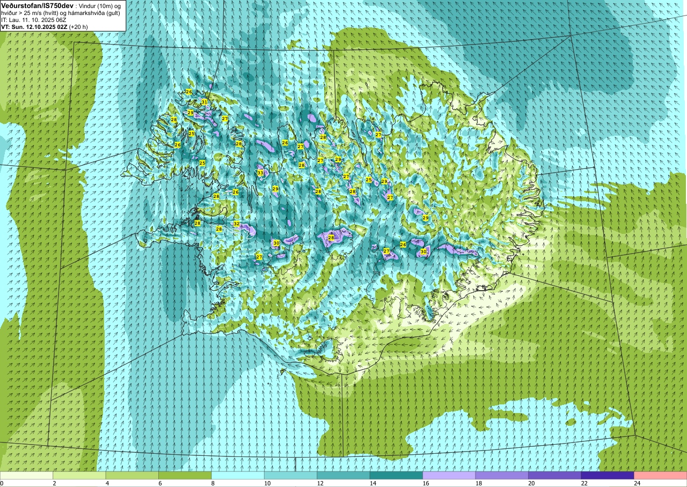The height and width of the screenshot is (487, 687).
Task: Click the legend scale value 16
Action: point(425,483)
